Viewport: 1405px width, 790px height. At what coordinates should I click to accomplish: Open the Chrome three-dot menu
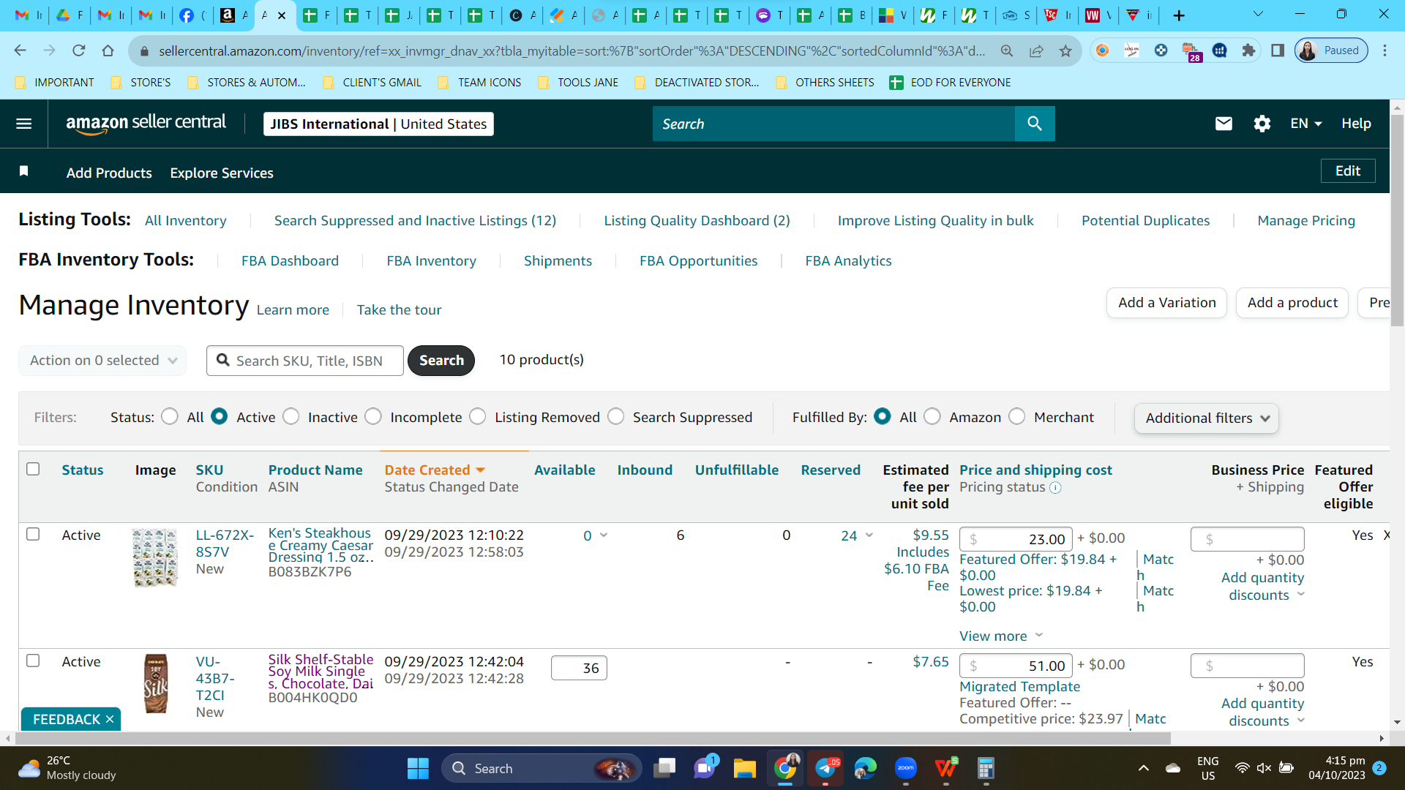(1385, 50)
